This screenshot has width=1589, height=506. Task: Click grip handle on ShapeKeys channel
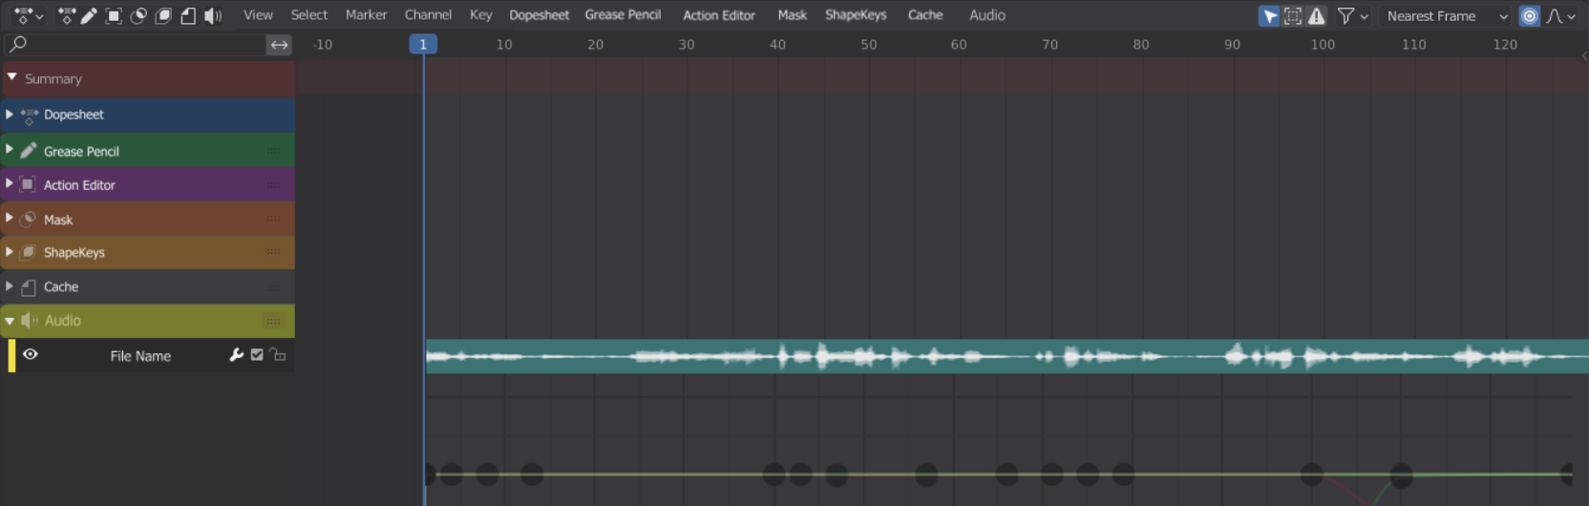coord(273,252)
